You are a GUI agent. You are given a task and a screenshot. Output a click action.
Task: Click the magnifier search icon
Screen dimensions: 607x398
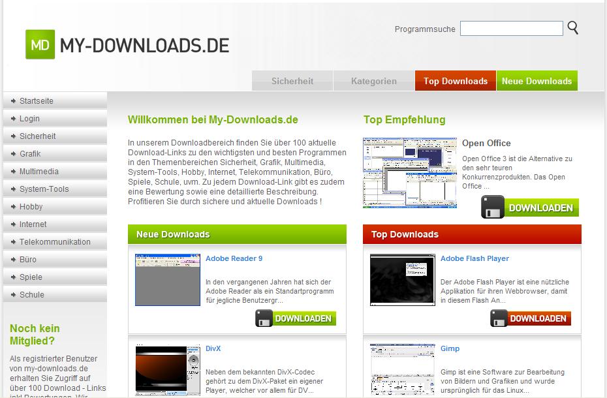pos(572,29)
